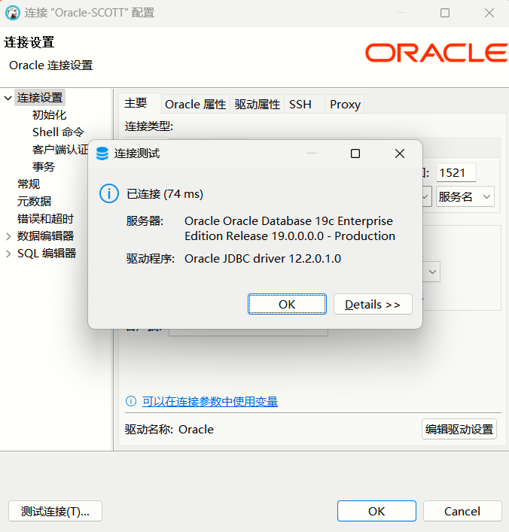Click 驱动名称: Oracle label
Screen dimensions: 509x532
coord(169,430)
